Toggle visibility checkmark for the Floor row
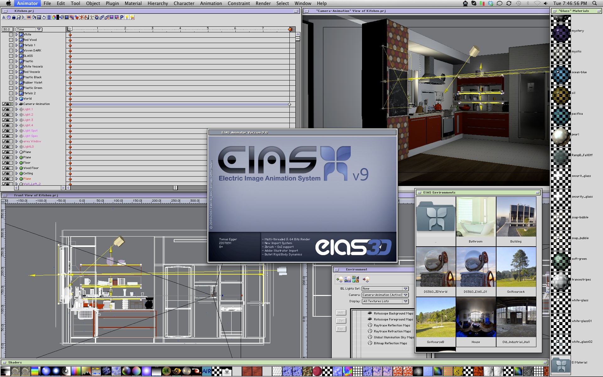Screen dimensions: 603x377 [4, 163]
